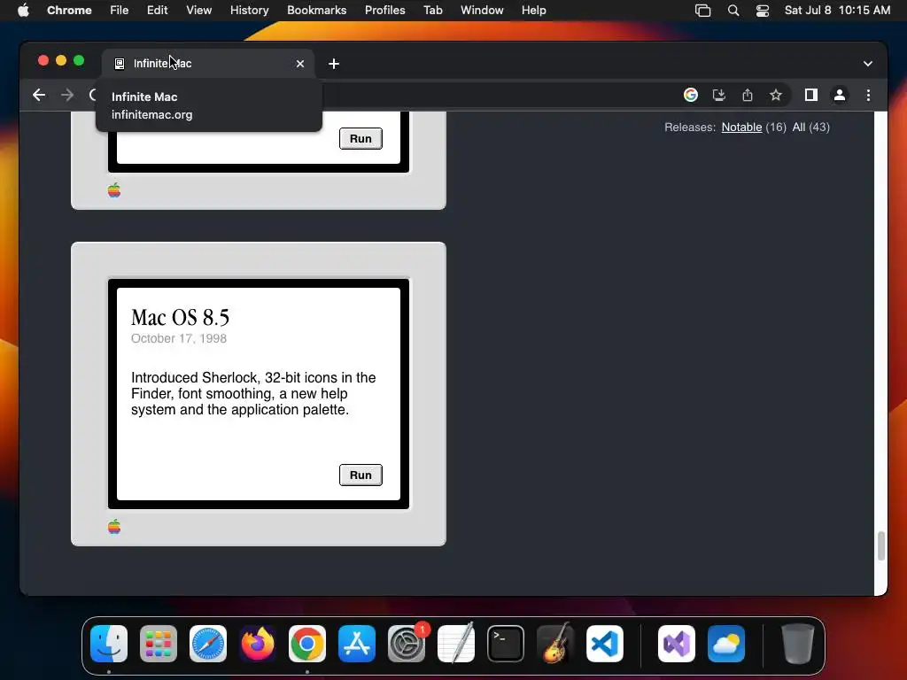Open the Edit menu
The height and width of the screenshot is (680, 907).
158,11
